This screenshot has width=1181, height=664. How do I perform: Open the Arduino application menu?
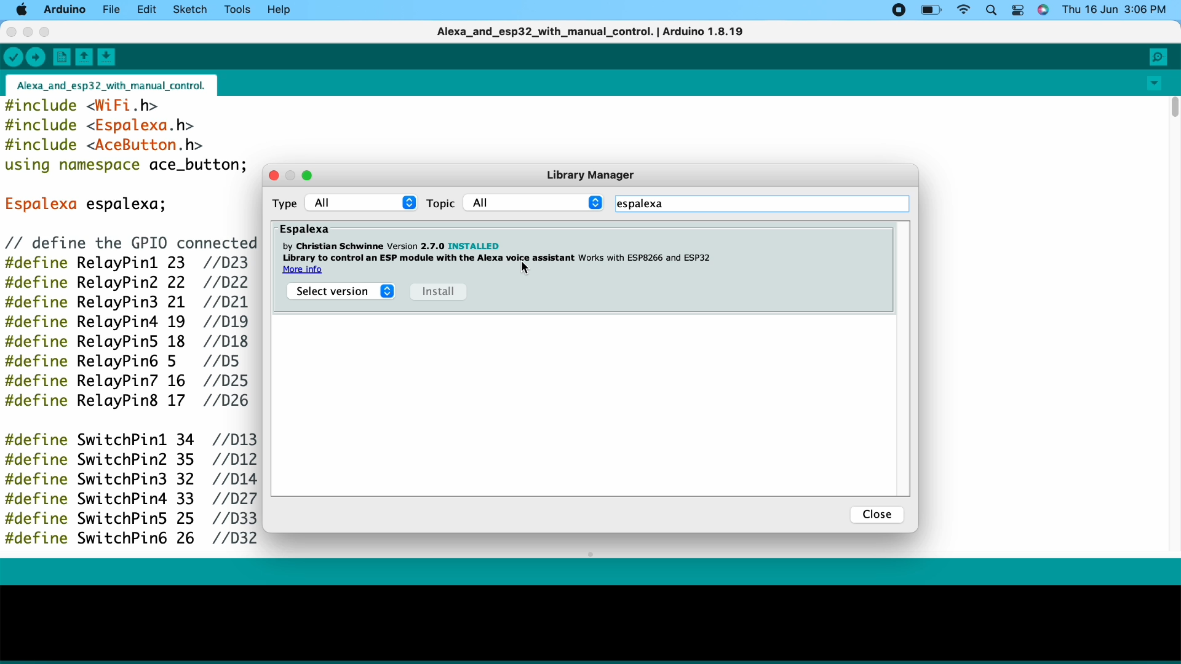pyautogui.click(x=65, y=10)
